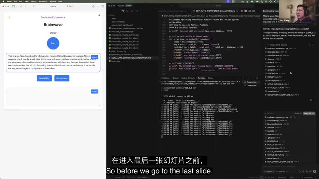Open the History menu

34,1
